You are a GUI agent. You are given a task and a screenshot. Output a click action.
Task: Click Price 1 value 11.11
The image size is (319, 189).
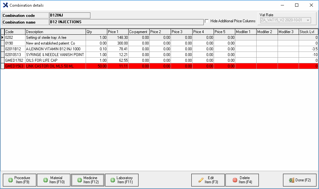118,66
